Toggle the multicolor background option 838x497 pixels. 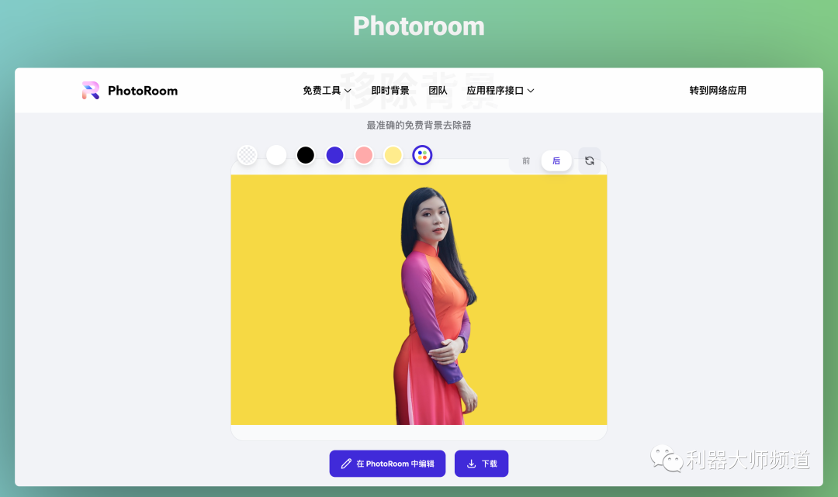tap(422, 154)
